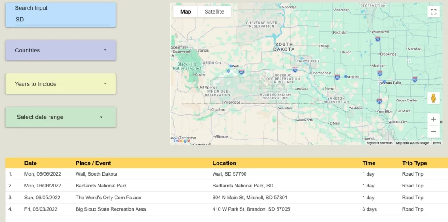Switch to Satellite view tab
Viewport: 448px width, 222px height.
point(214,12)
